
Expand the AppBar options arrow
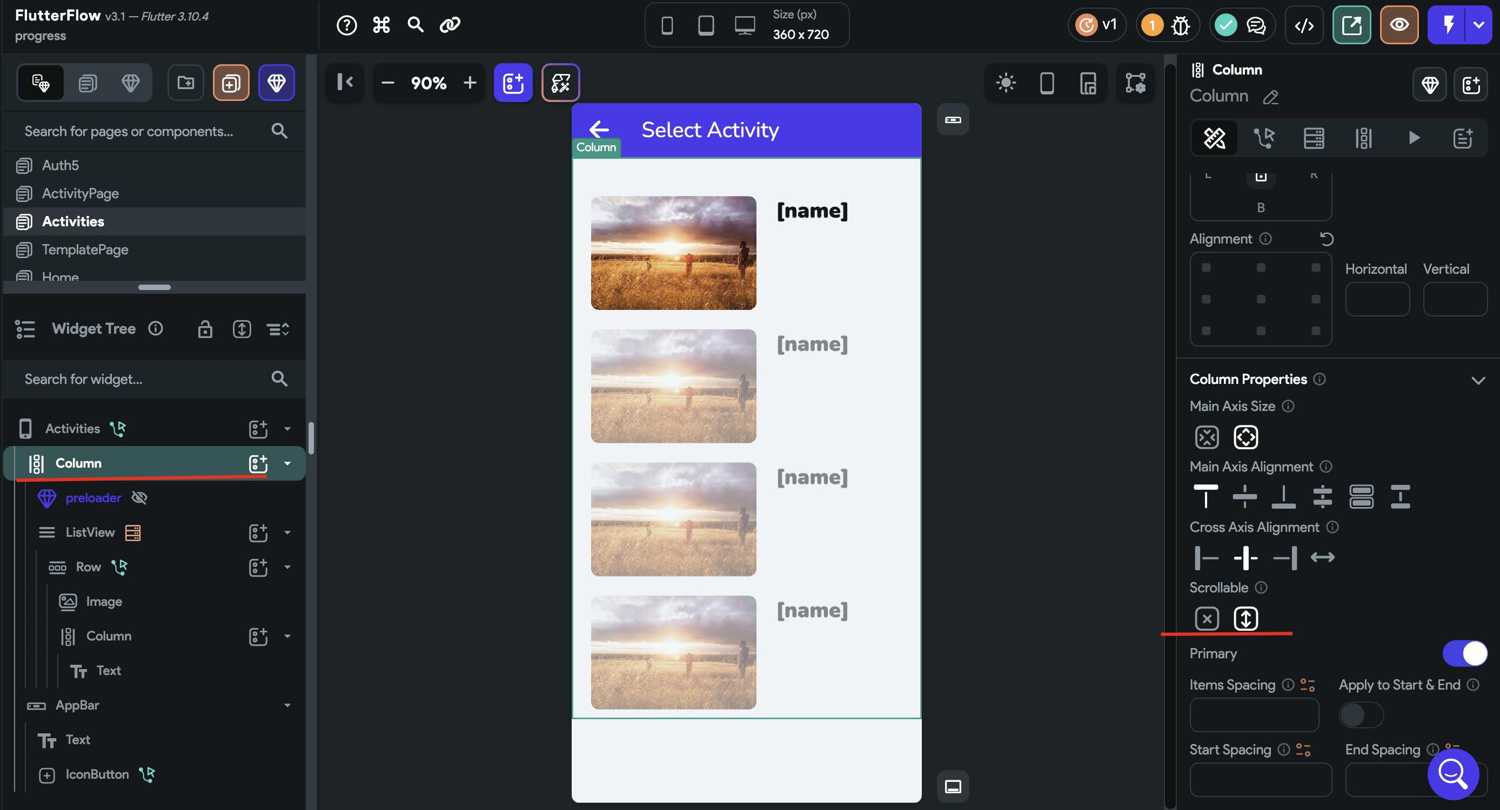click(287, 705)
